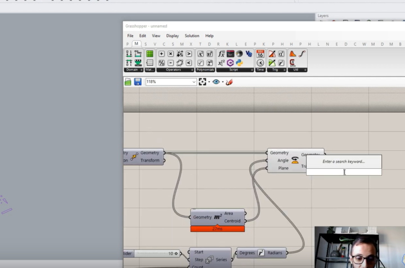Open the Polynomials panel label bar
Screen dimensions: 405x268
coord(205,70)
